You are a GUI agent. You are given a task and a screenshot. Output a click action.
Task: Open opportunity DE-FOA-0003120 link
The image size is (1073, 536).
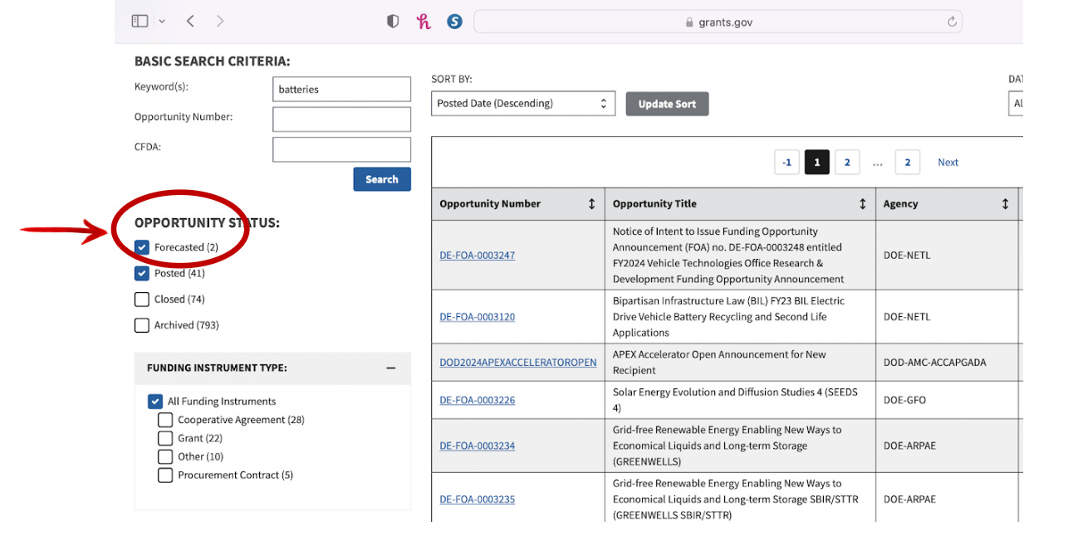coord(478,317)
